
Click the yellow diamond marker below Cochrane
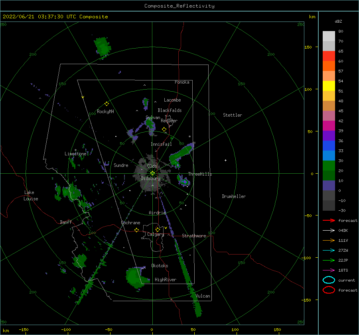(136, 230)
